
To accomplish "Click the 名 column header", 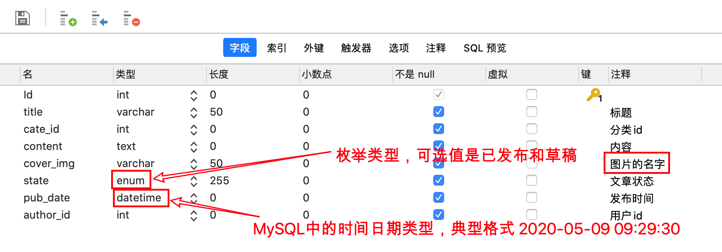I will click(x=67, y=74).
